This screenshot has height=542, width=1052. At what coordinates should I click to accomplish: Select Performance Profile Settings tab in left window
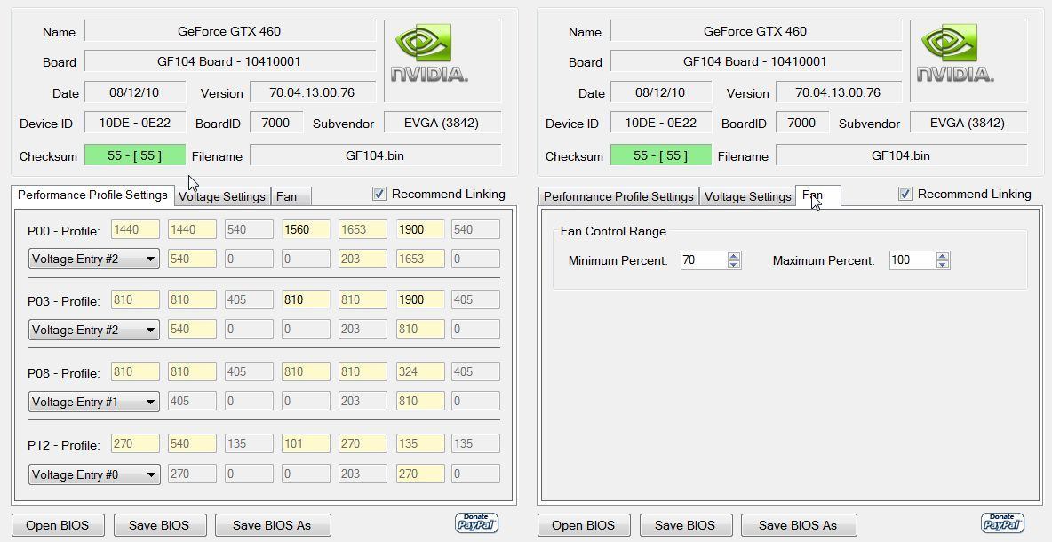pyautogui.click(x=92, y=195)
